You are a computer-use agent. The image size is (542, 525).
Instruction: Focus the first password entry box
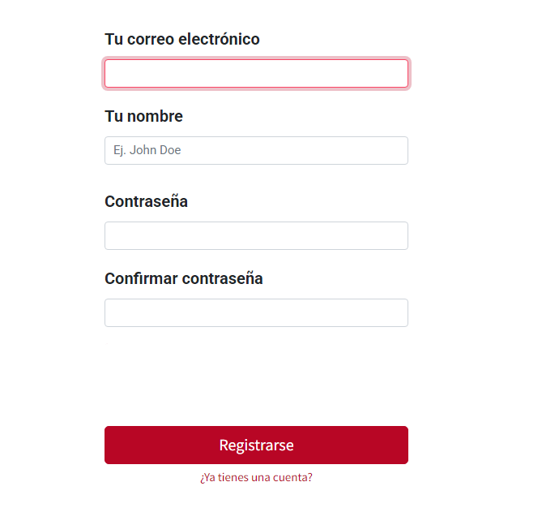(x=256, y=235)
